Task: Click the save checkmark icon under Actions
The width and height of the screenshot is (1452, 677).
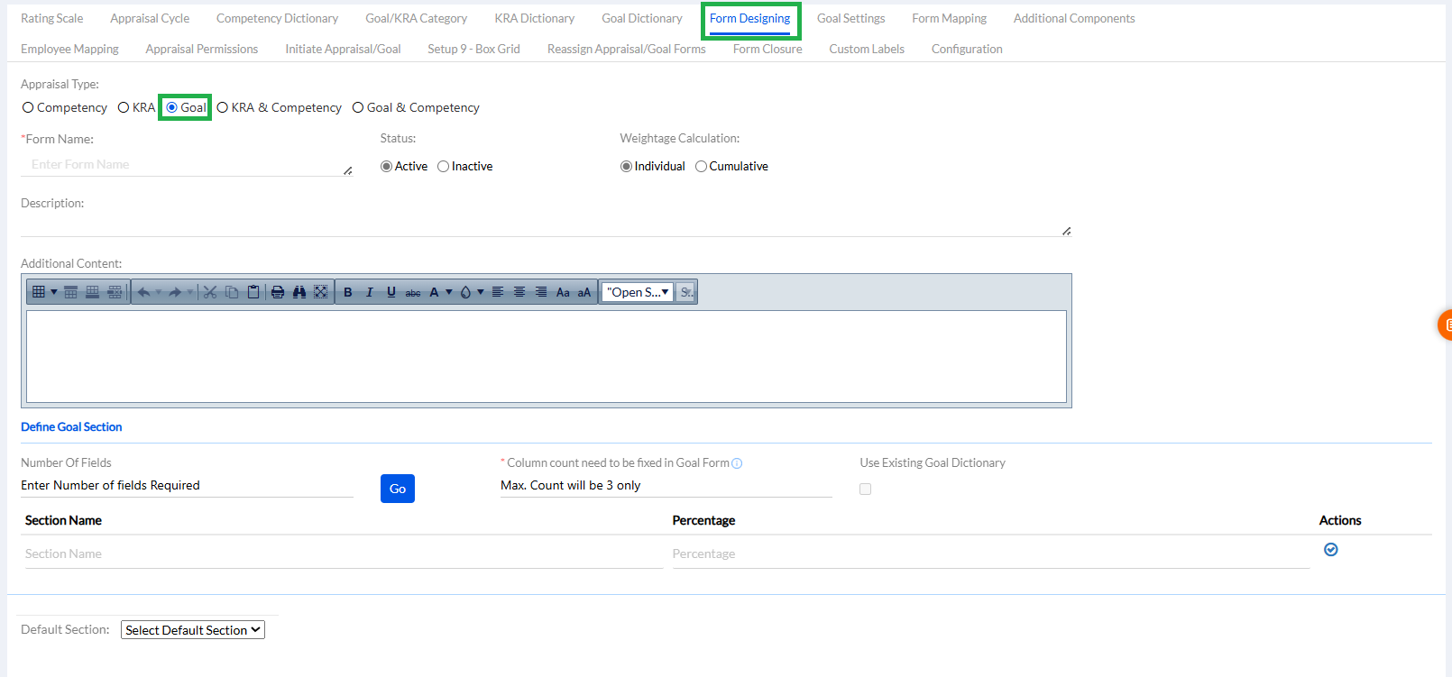Action: tap(1330, 550)
